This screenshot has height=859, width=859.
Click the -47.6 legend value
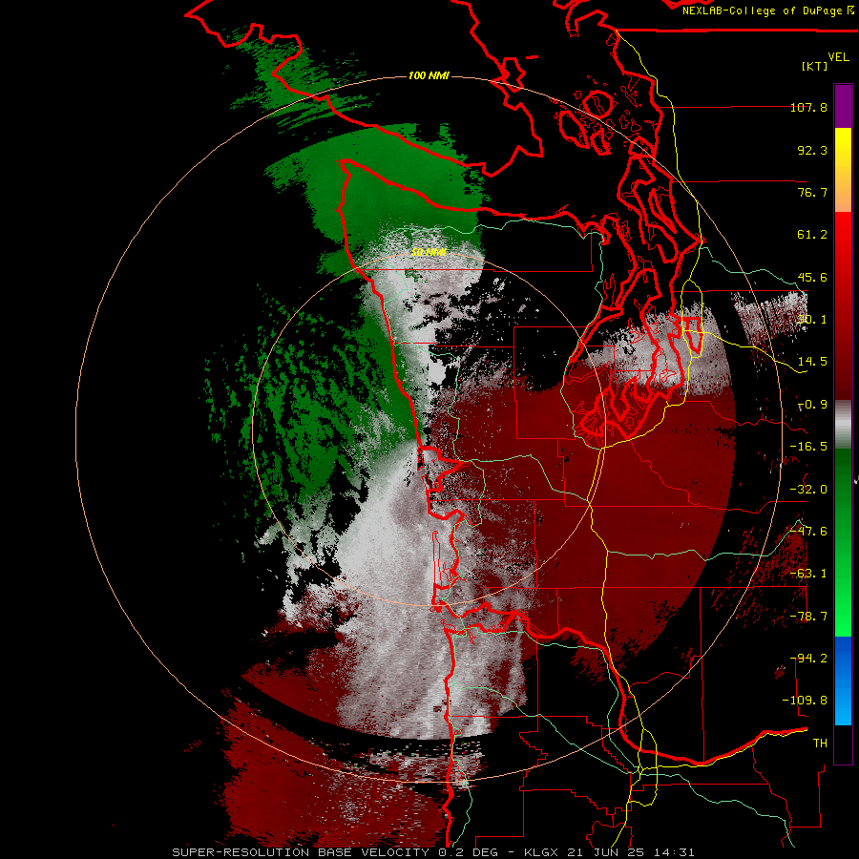[808, 532]
